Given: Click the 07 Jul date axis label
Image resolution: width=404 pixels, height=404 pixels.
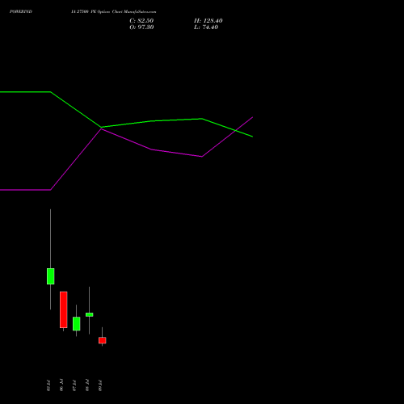Looking at the screenshot, I should tap(74, 385).
